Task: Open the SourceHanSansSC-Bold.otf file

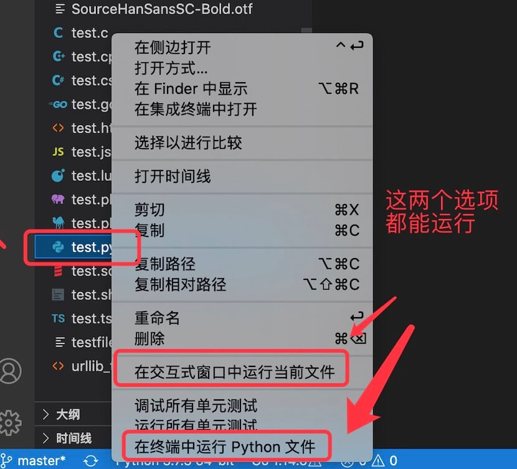Action: point(161,9)
